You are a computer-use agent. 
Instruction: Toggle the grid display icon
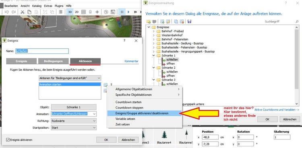83,12
